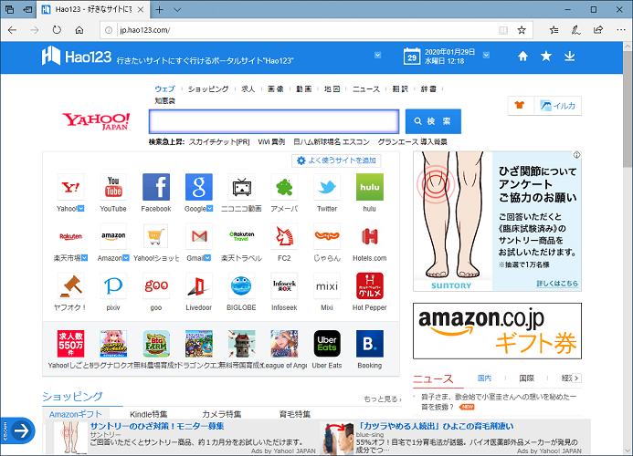The height and width of the screenshot is (456, 633).
Task: Click the browser home button
Action: point(79,30)
